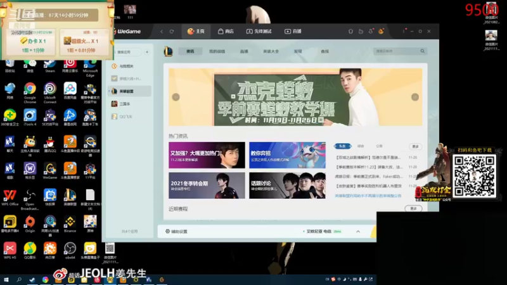
Task: Launch Google Chrome desktop shortcut
Action: click(30, 92)
